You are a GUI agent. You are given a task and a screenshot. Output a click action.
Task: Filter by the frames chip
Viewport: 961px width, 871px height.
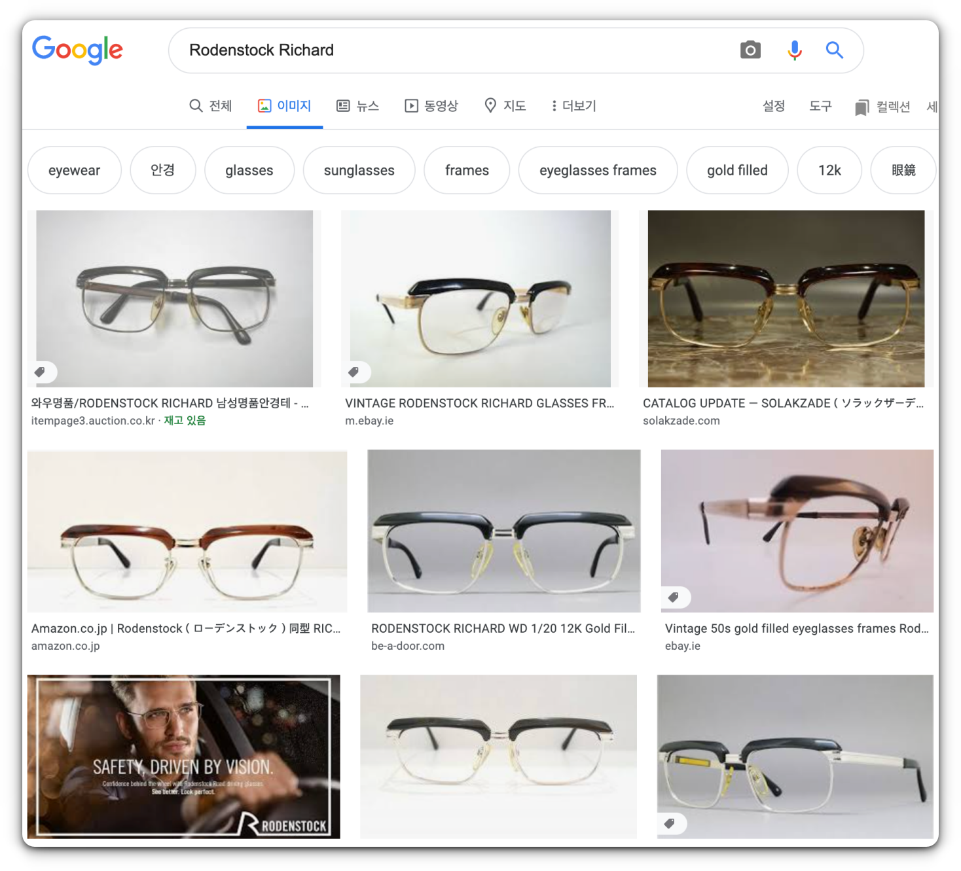pyautogui.click(x=467, y=170)
